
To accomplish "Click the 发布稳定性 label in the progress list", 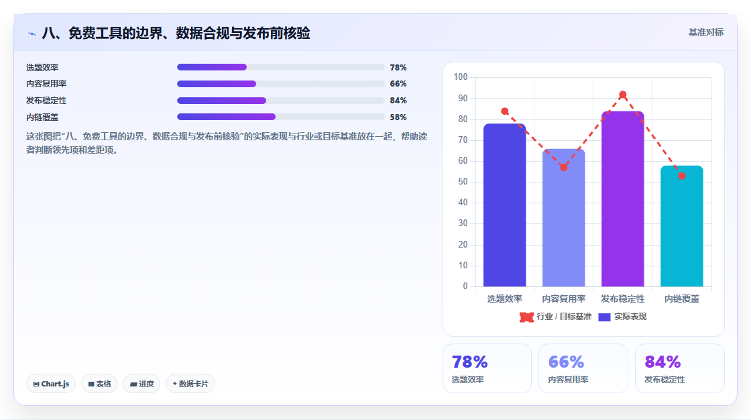I will tap(46, 101).
